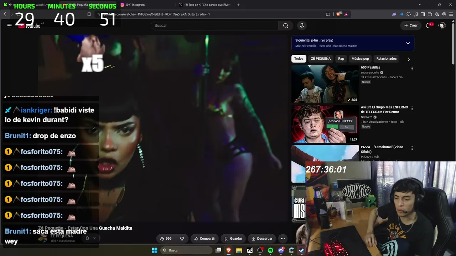Open options menu for PIZZA Lamebotas video
The width and height of the screenshot is (456, 256).
(412, 148)
